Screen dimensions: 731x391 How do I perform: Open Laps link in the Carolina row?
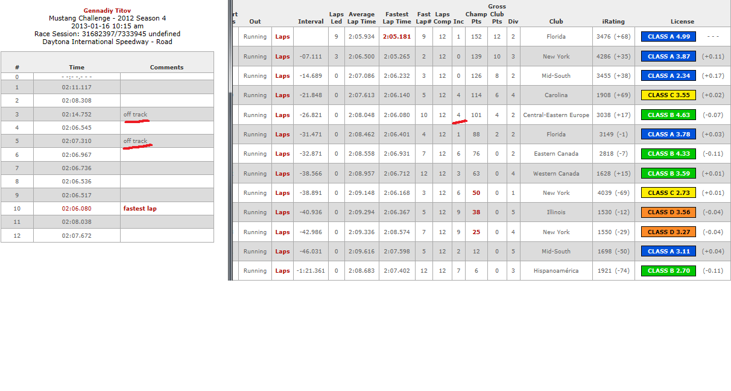pyautogui.click(x=282, y=95)
